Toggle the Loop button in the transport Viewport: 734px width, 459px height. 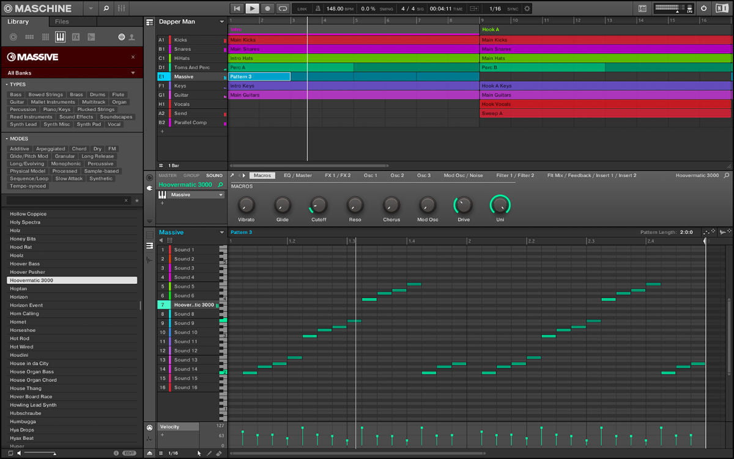click(283, 9)
